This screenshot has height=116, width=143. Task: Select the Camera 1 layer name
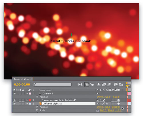click(x=48, y=93)
